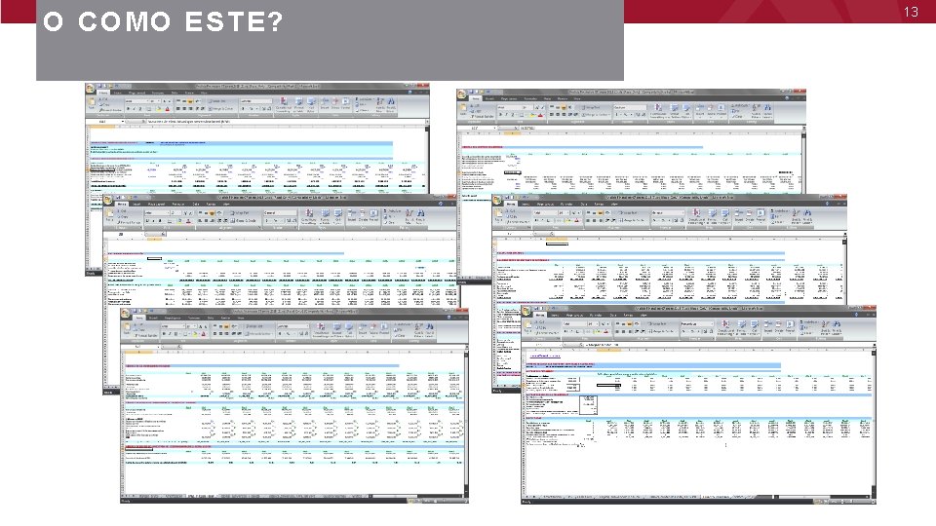The image size is (936, 526).
Task: Open Sort & Filter in bottom-right Excel window
Action: point(825,327)
